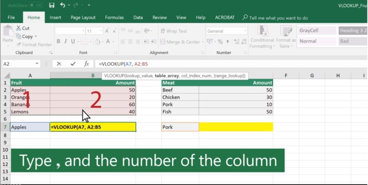Image resolution: width=368 pixels, height=185 pixels.
Task: Open the font size dropdown
Action: point(101,31)
